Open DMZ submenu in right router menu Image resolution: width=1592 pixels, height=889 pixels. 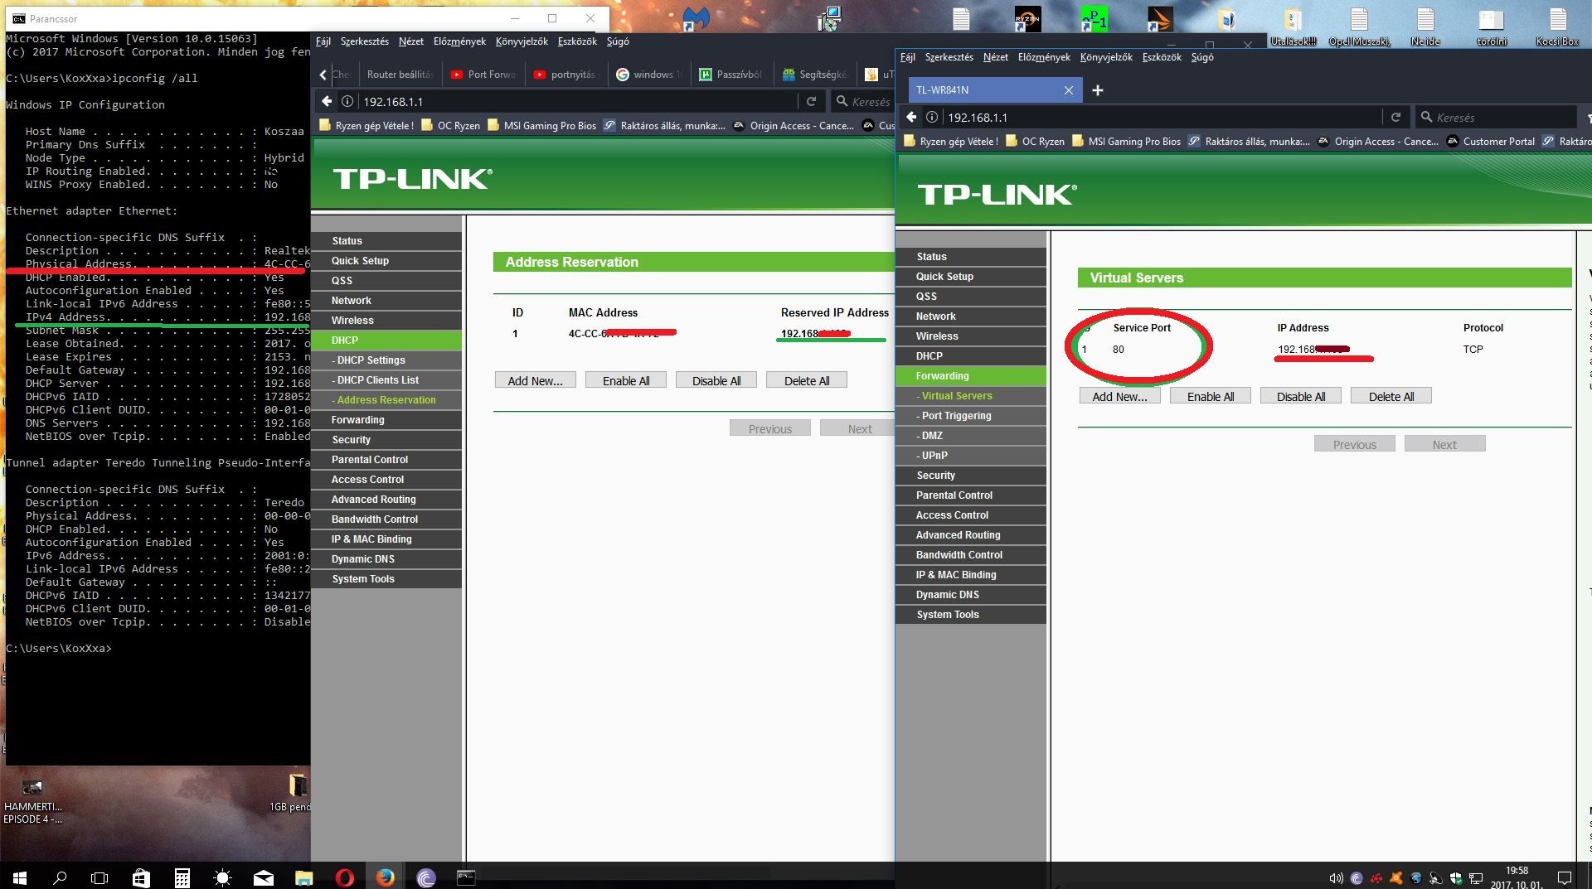[x=971, y=436]
